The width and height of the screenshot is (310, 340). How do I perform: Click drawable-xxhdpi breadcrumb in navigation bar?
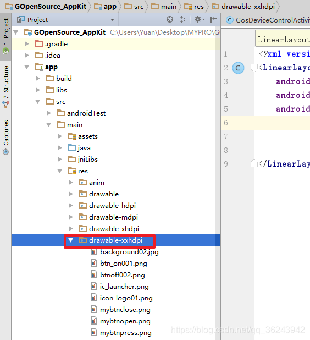(243, 6)
